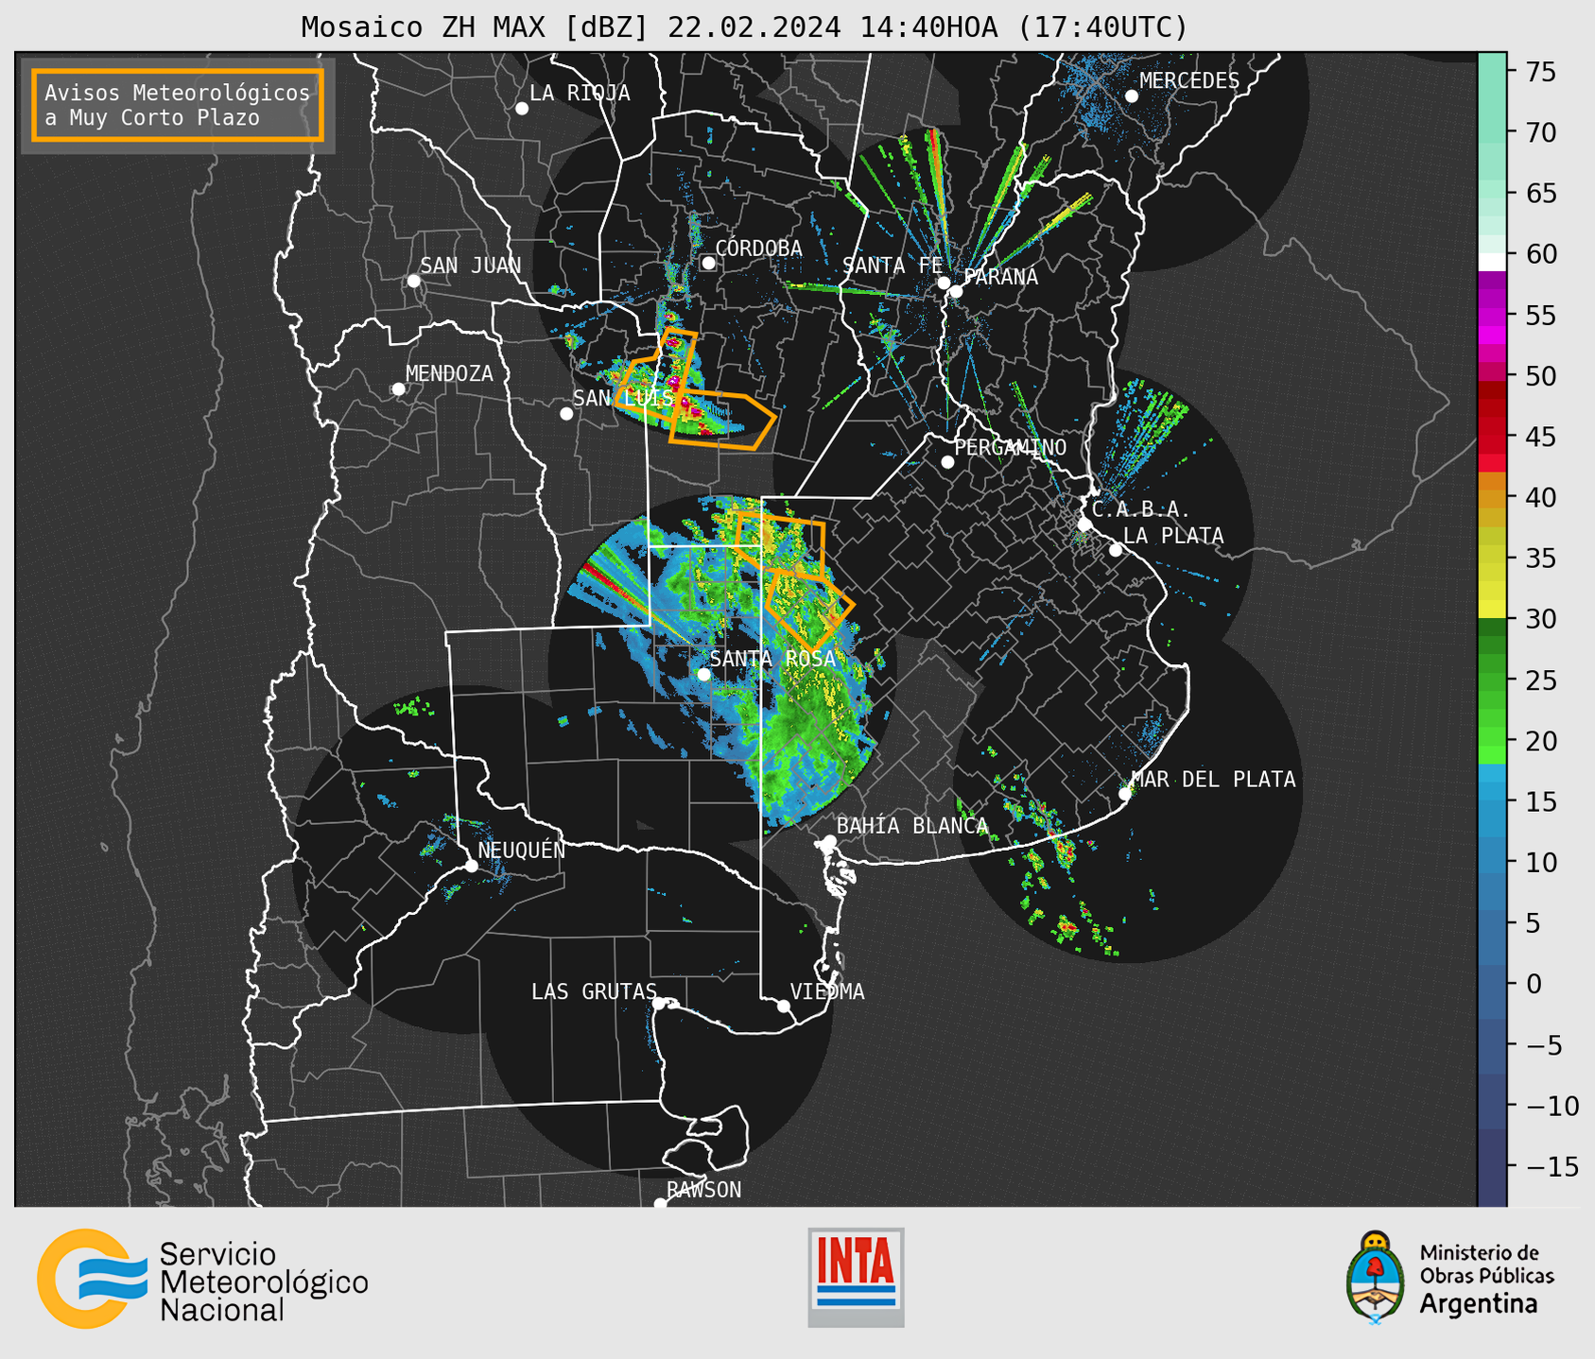Click the white city marker for Córdoba

708,263
